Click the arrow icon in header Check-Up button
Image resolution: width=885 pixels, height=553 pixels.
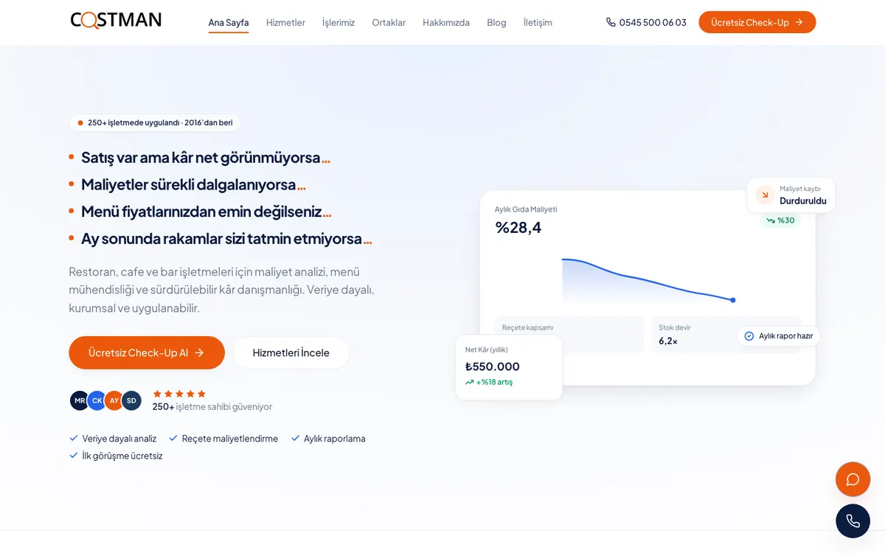[x=799, y=22]
